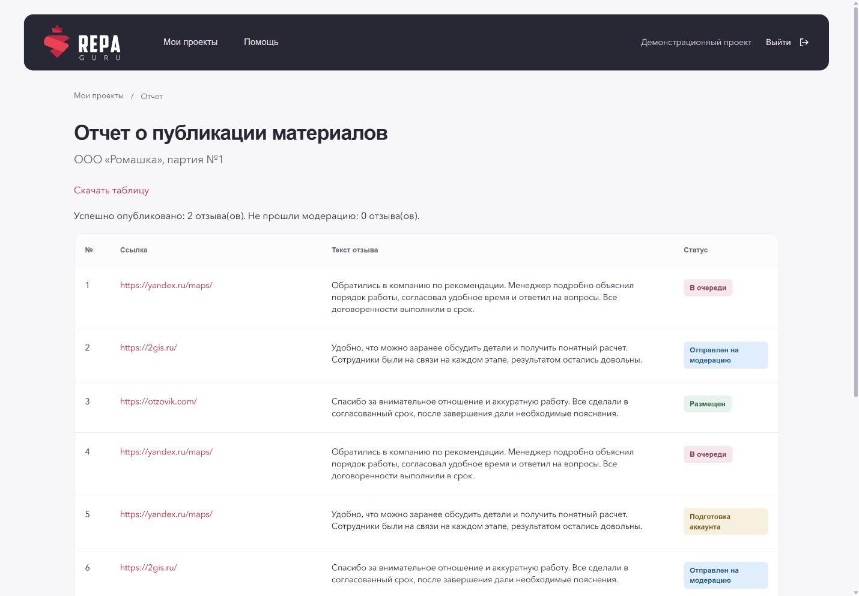This screenshot has height=596, width=859.
Task: Click the review text in row 4
Action: 483,464
